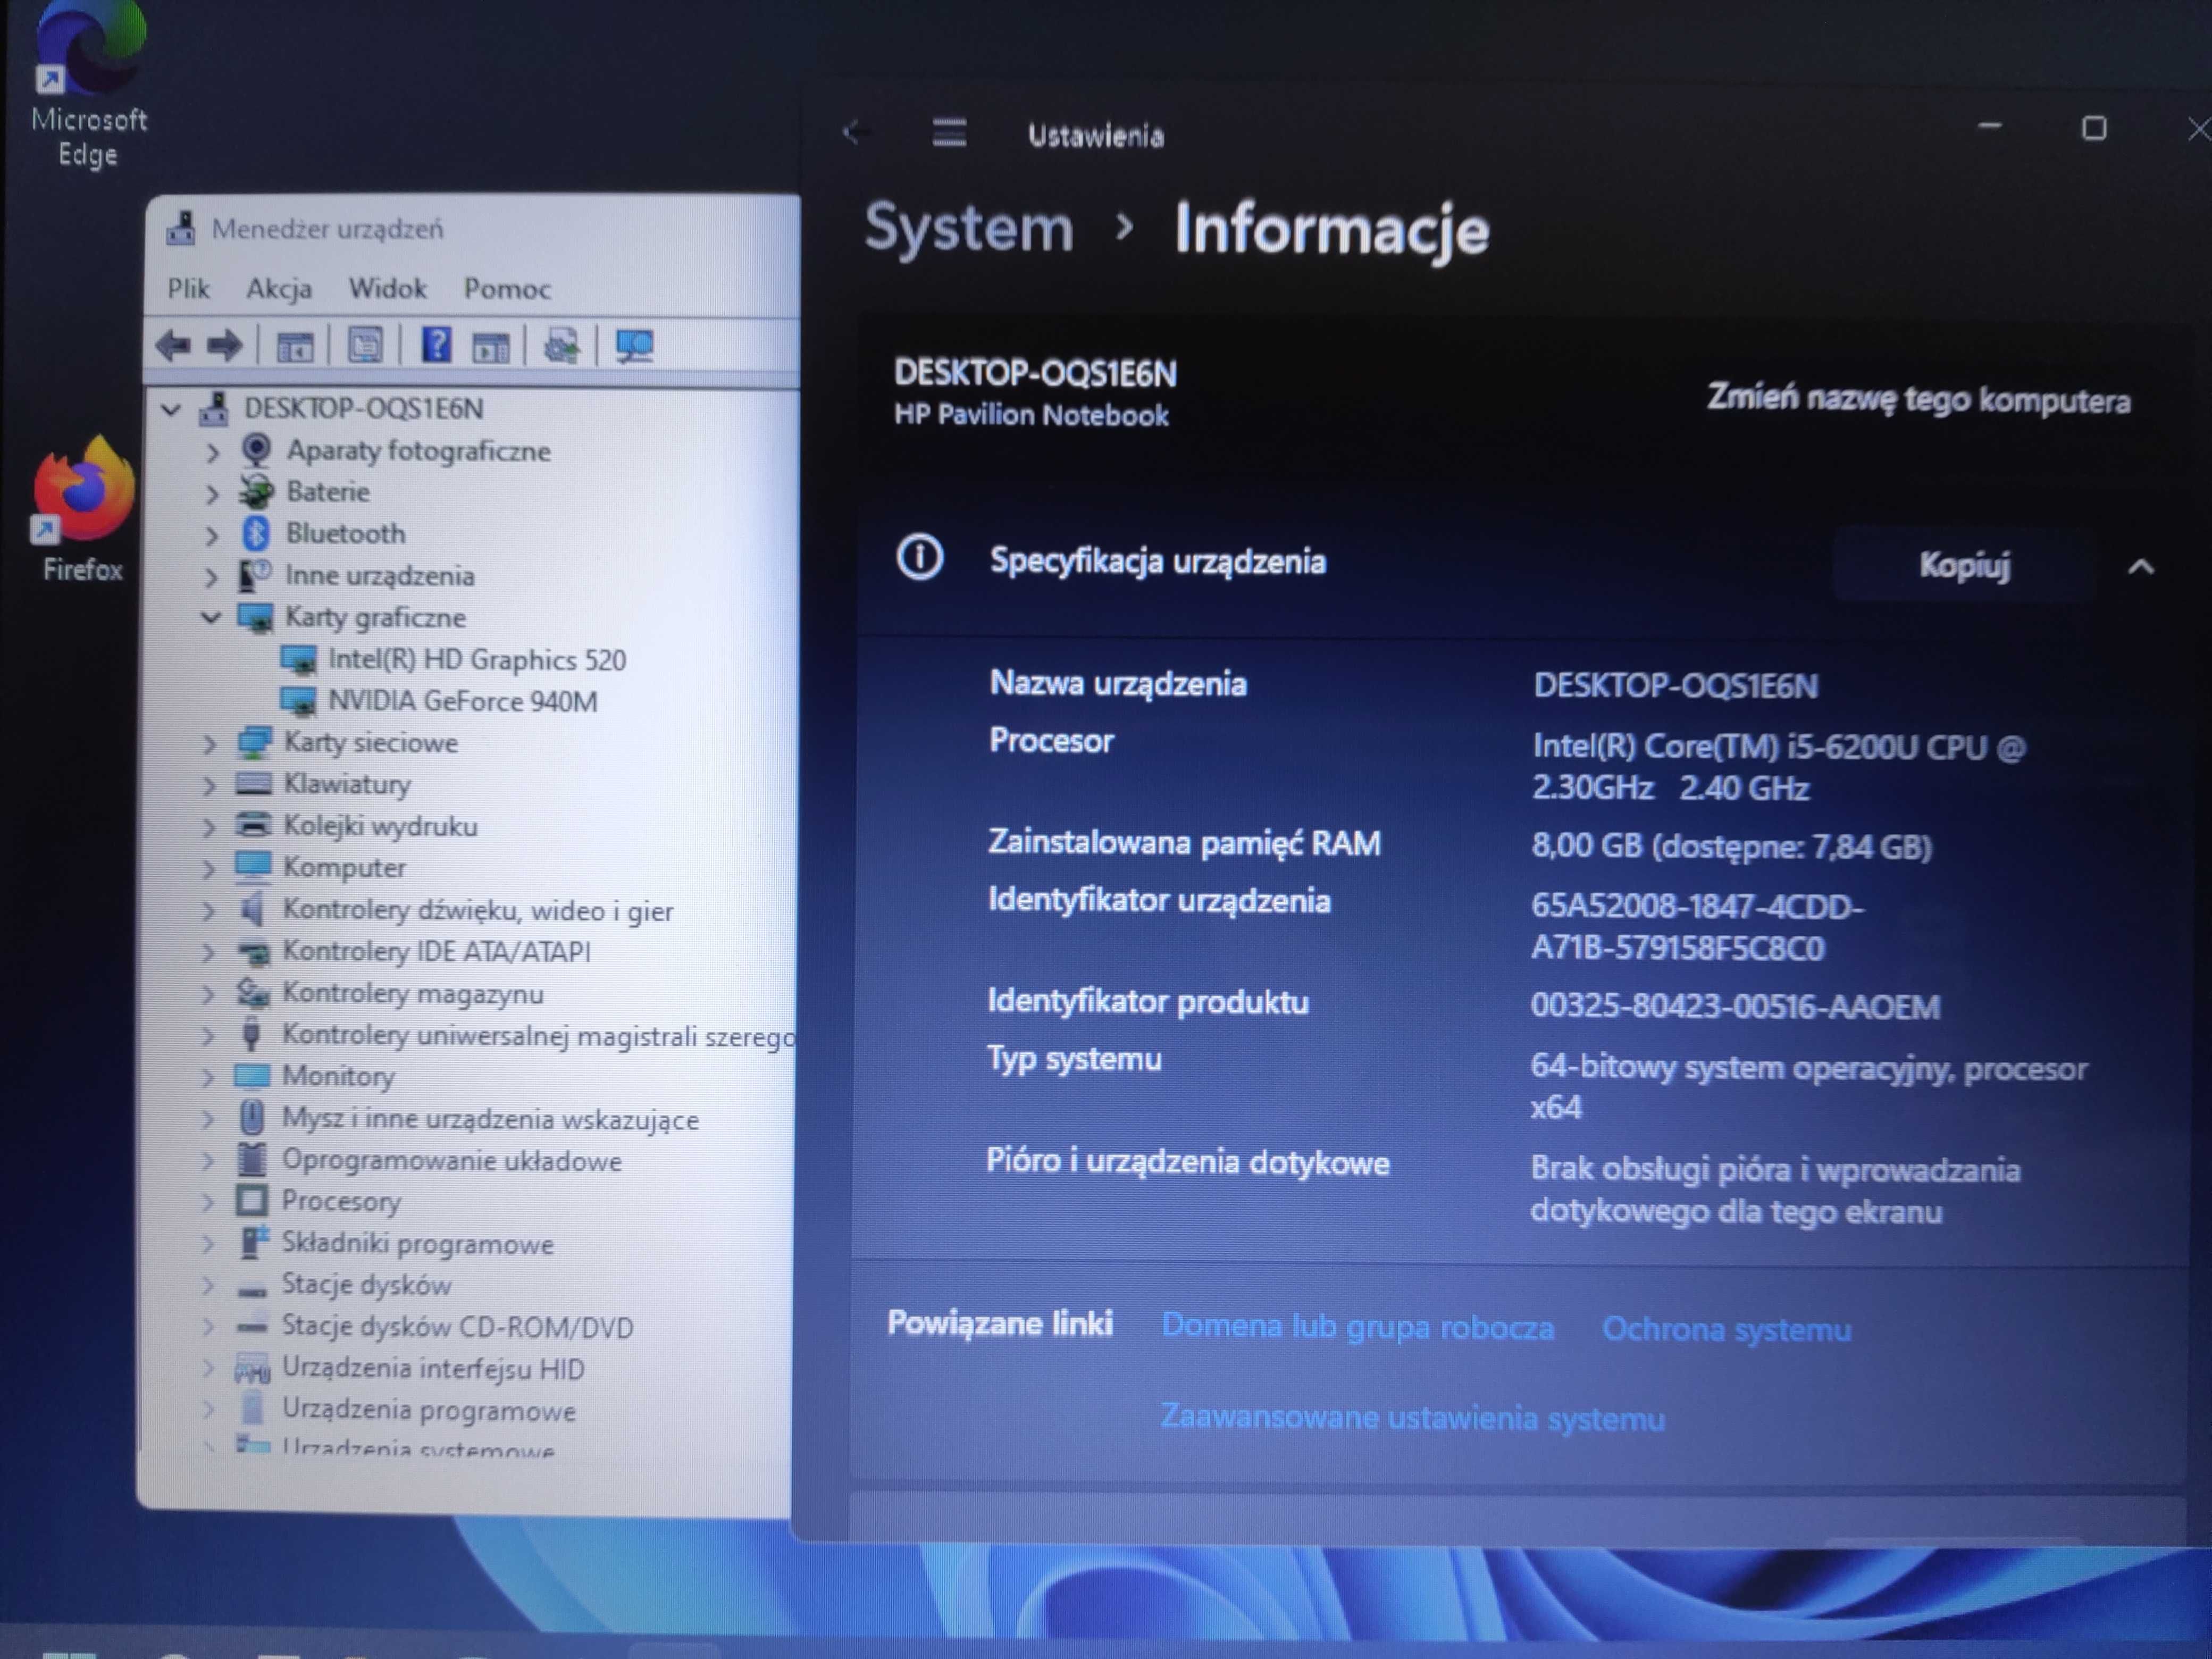
Task: Select Urządzenia programowe item
Action: (428, 1411)
